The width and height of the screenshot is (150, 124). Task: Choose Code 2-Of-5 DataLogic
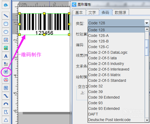pos(116,52)
